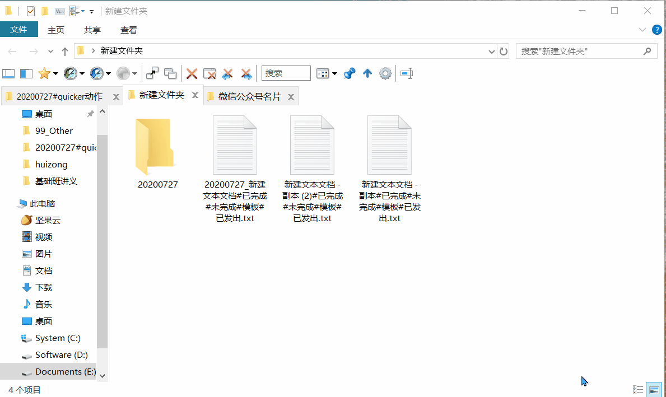Click the back navigation arrow

click(x=12, y=51)
